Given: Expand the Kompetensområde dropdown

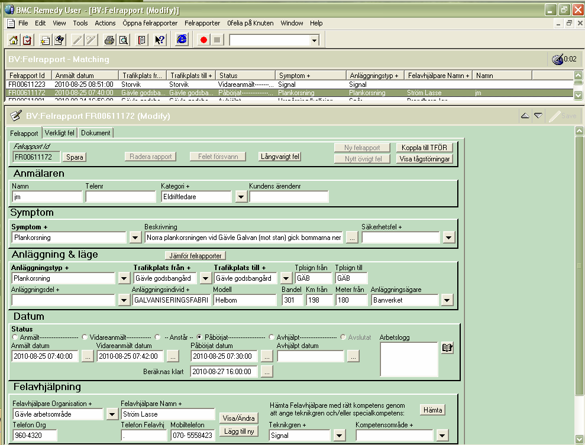Looking at the screenshot, I should tap(442, 436).
